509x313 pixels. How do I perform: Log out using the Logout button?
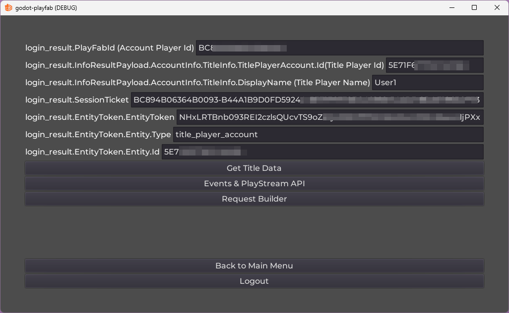[254, 281]
